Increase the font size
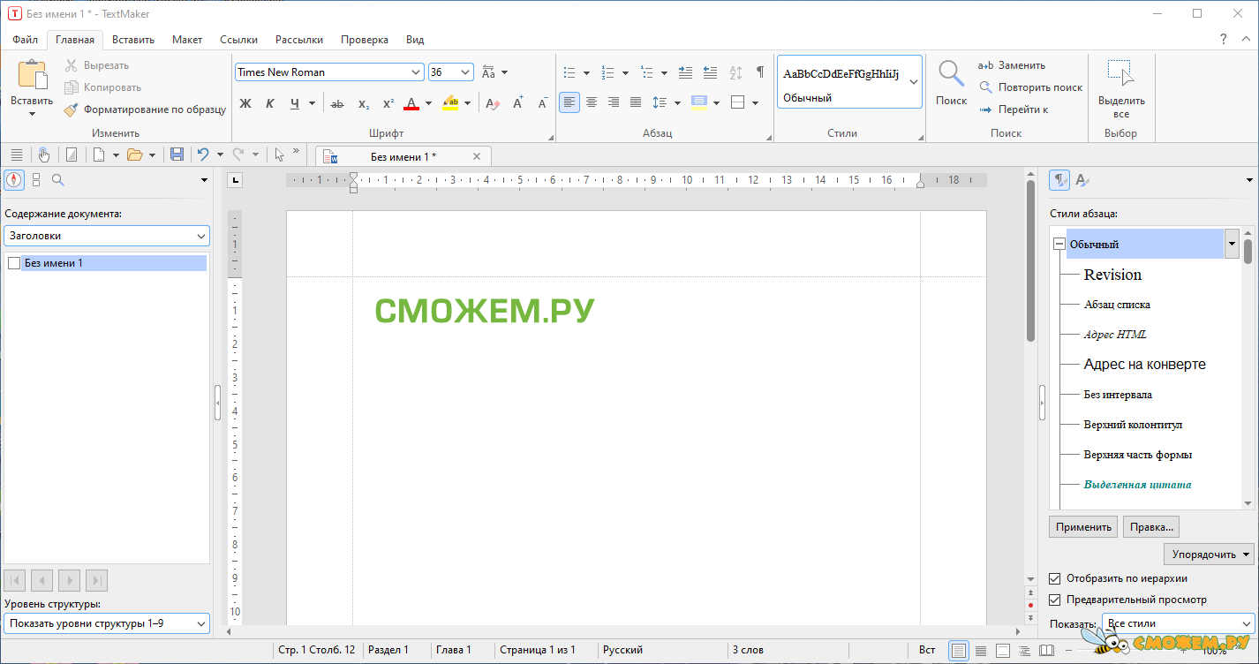Screen dimensions: 1259x664 pos(518,103)
